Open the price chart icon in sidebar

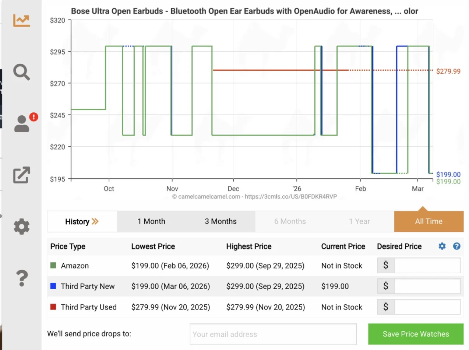(x=21, y=21)
